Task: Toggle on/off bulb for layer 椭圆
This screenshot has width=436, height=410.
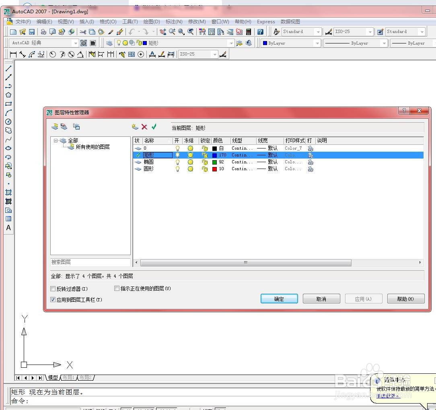Action: click(177, 162)
